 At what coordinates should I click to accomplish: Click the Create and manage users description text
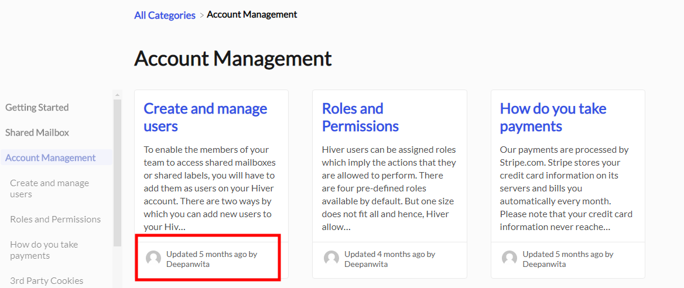tap(211, 188)
